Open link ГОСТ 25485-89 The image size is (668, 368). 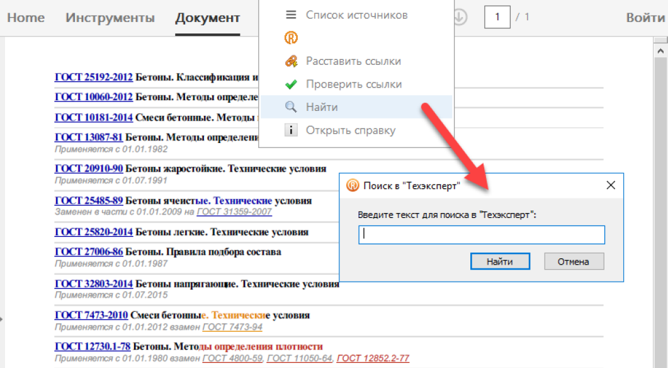coord(89,201)
